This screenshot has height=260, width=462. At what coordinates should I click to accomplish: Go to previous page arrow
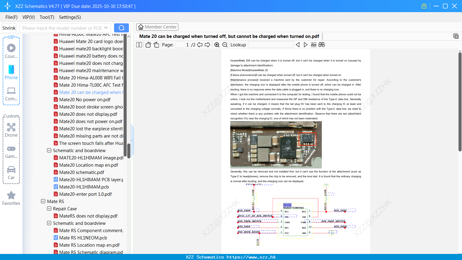pyautogui.click(x=200, y=45)
